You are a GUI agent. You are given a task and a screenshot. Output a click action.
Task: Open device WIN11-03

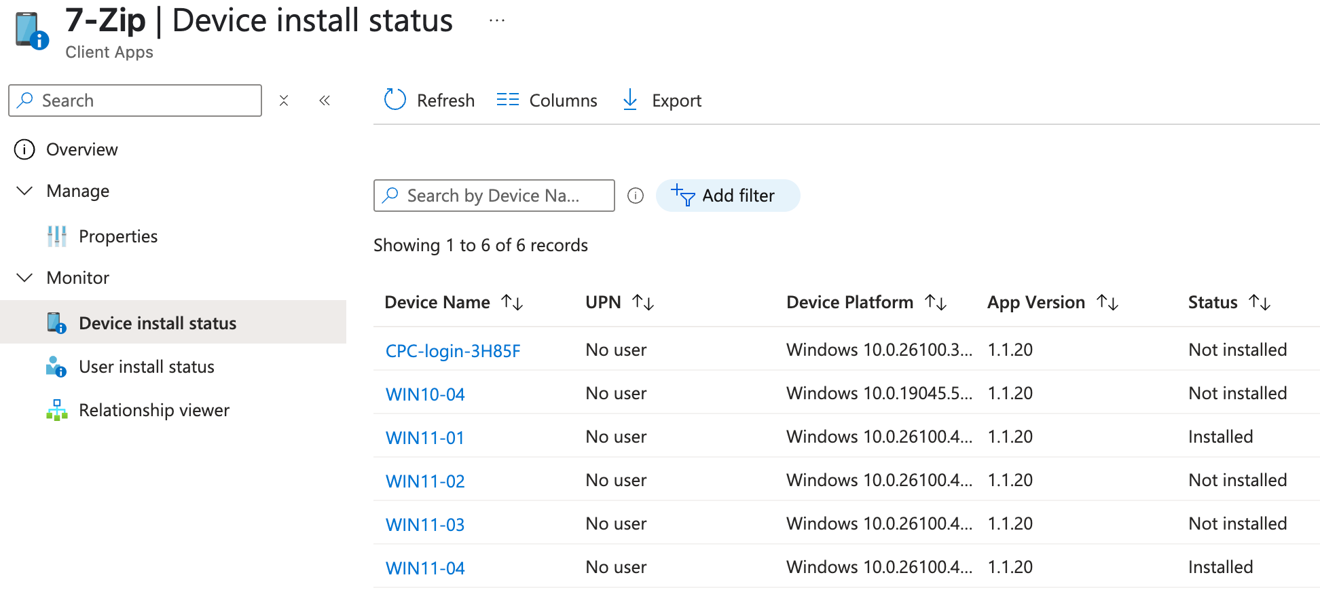(x=425, y=524)
